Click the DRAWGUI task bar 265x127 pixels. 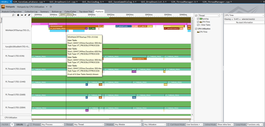pos(173,26)
